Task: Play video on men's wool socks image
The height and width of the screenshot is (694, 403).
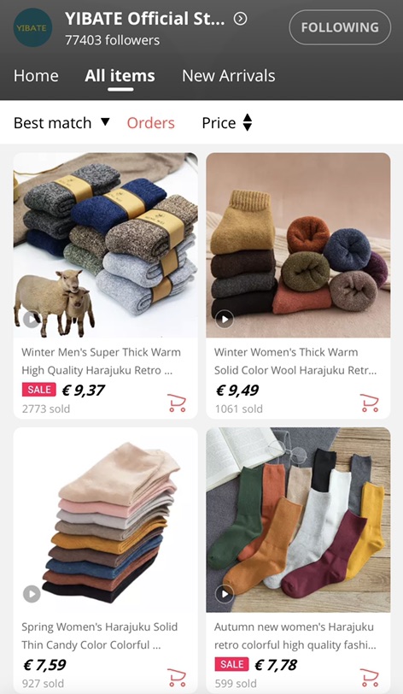Action: 32,319
